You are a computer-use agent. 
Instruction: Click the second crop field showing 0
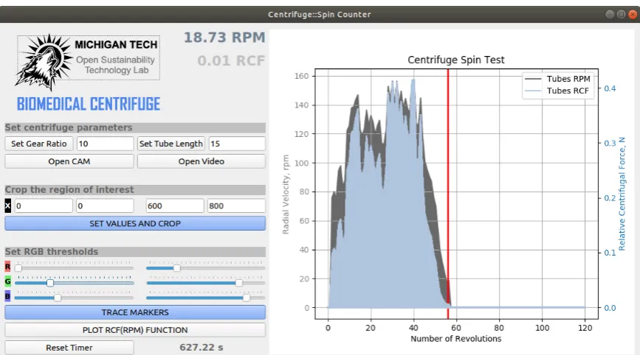(x=105, y=205)
